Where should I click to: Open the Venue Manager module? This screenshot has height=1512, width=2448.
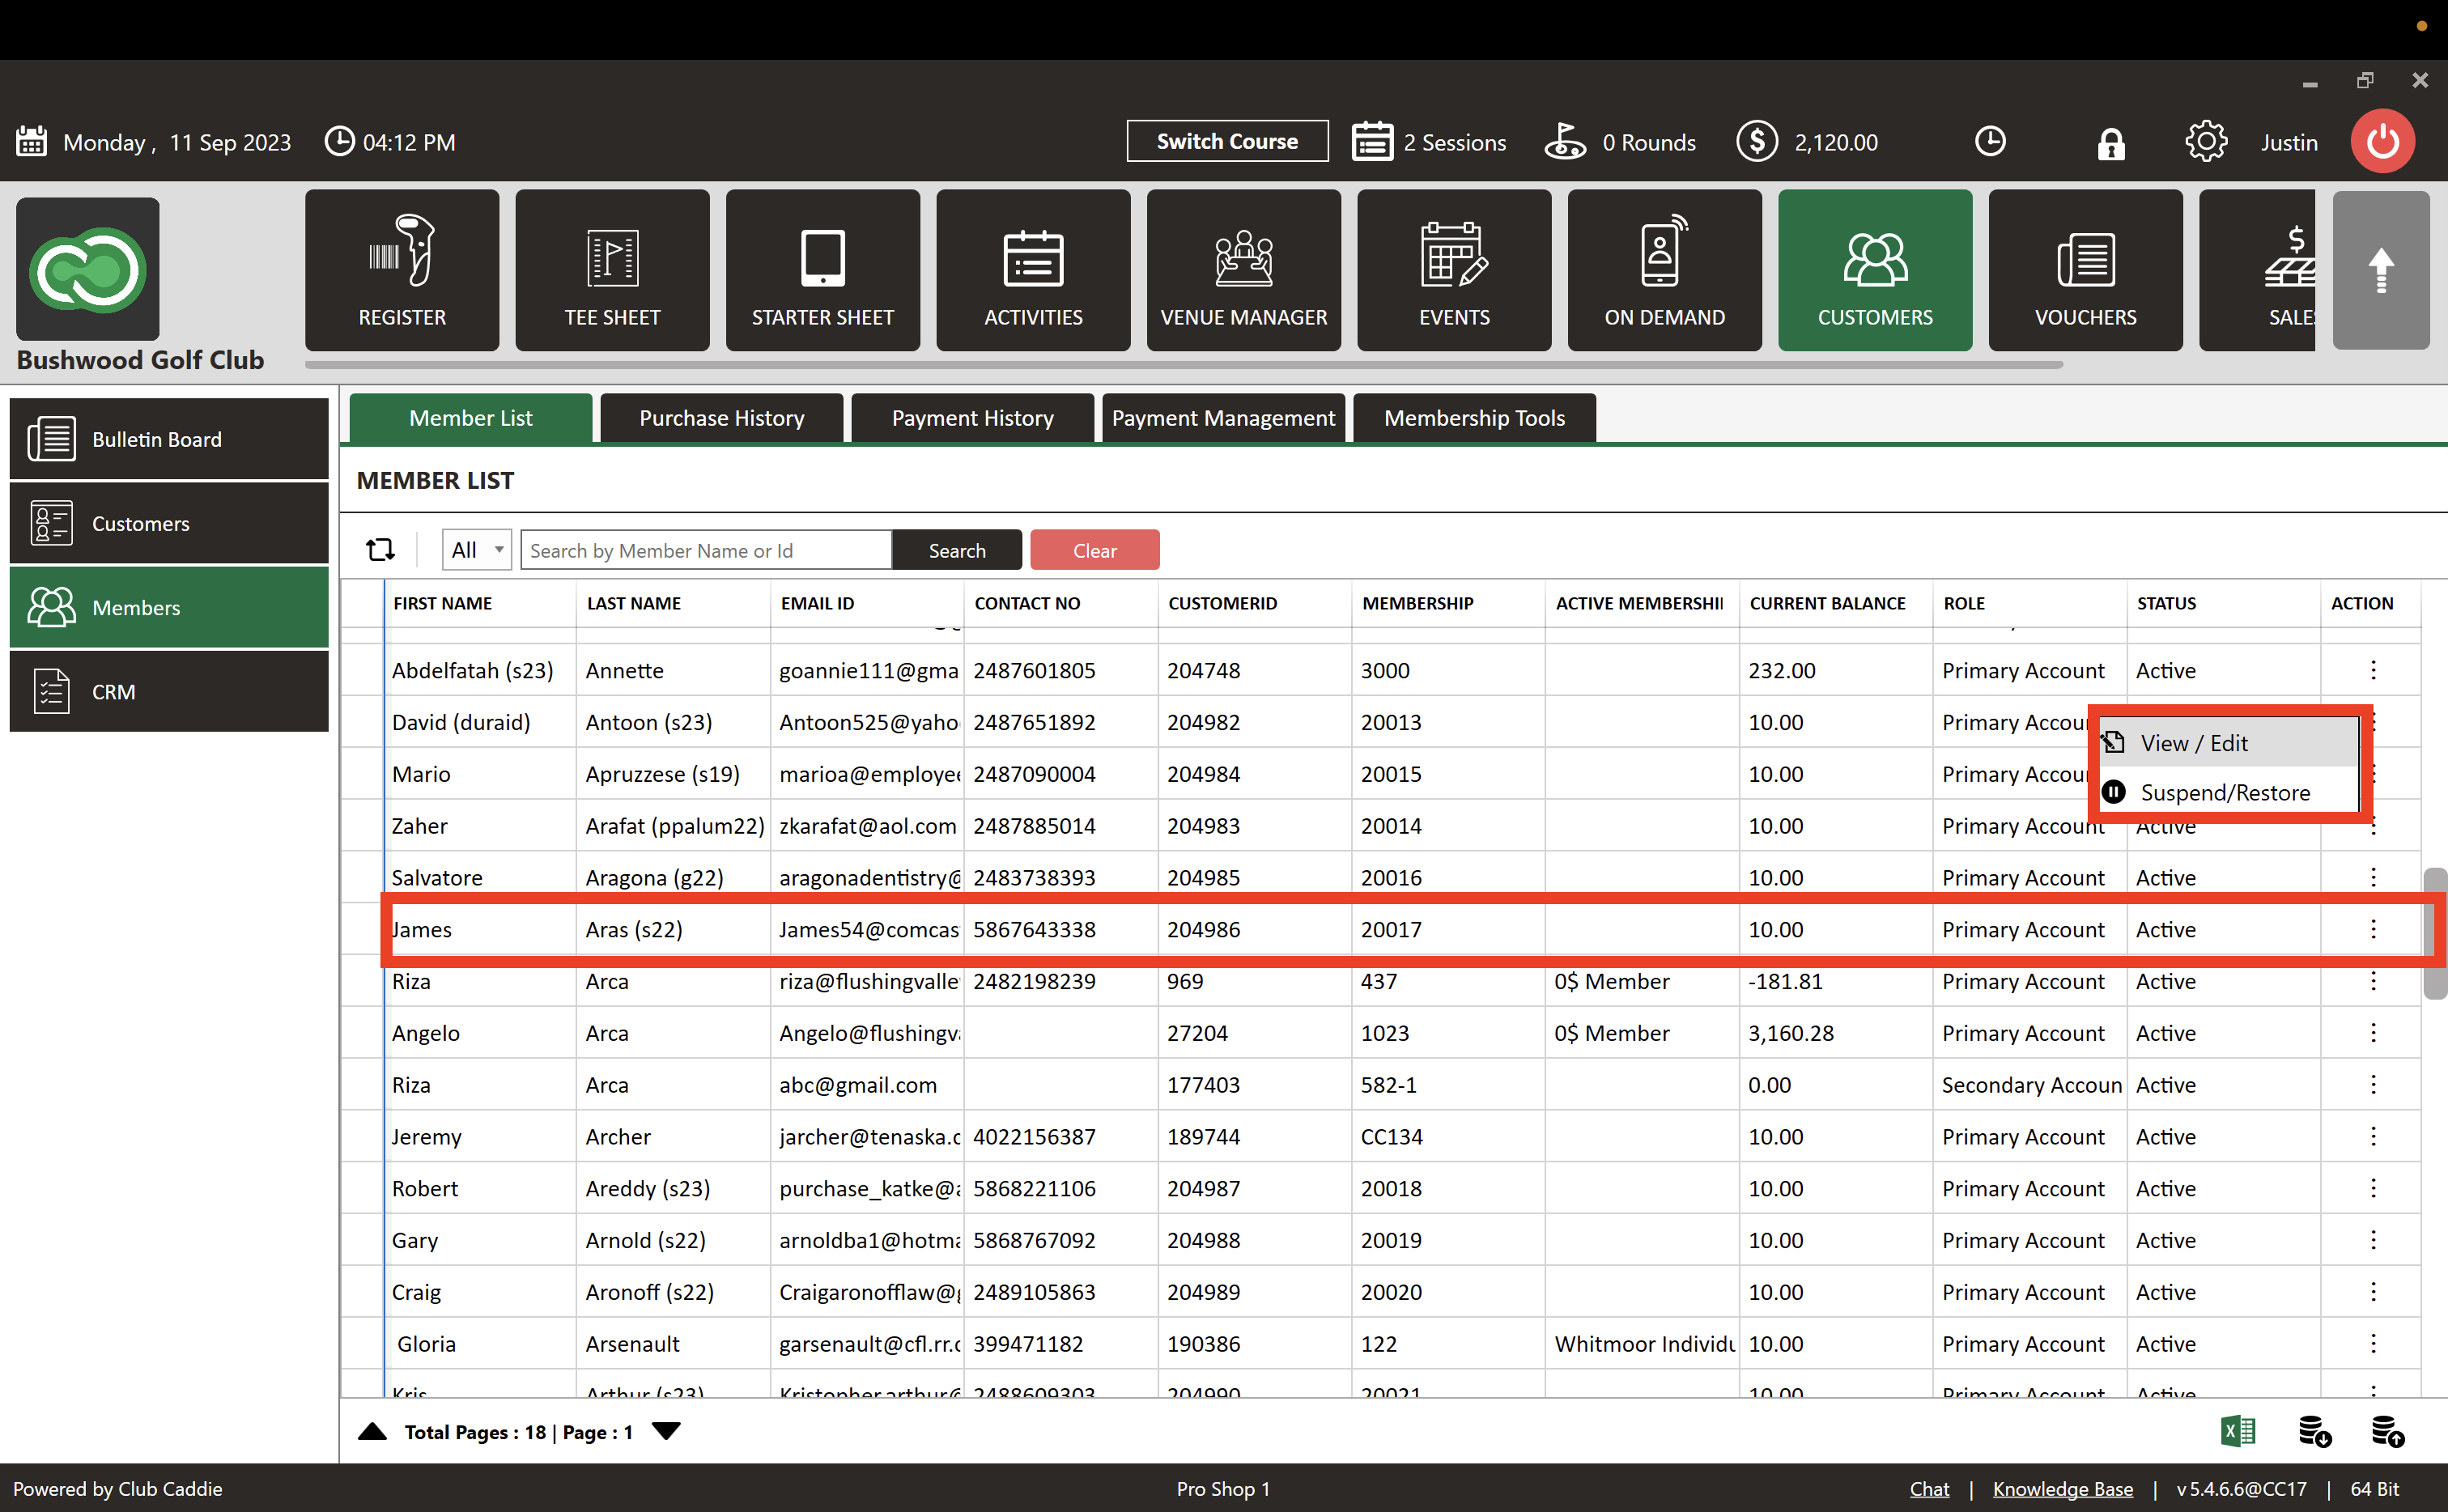click(1243, 270)
